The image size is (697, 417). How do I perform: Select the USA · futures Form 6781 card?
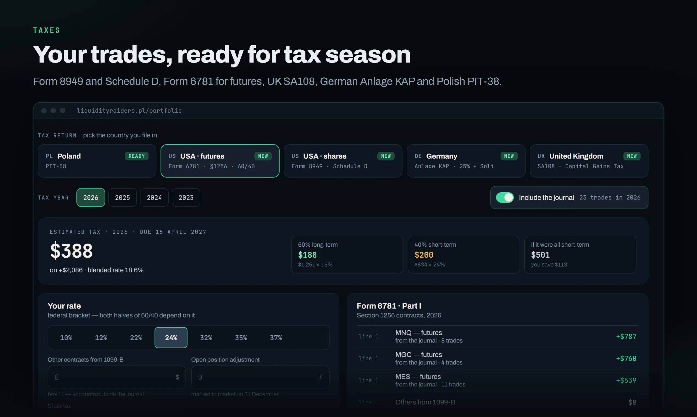[220, 161]
